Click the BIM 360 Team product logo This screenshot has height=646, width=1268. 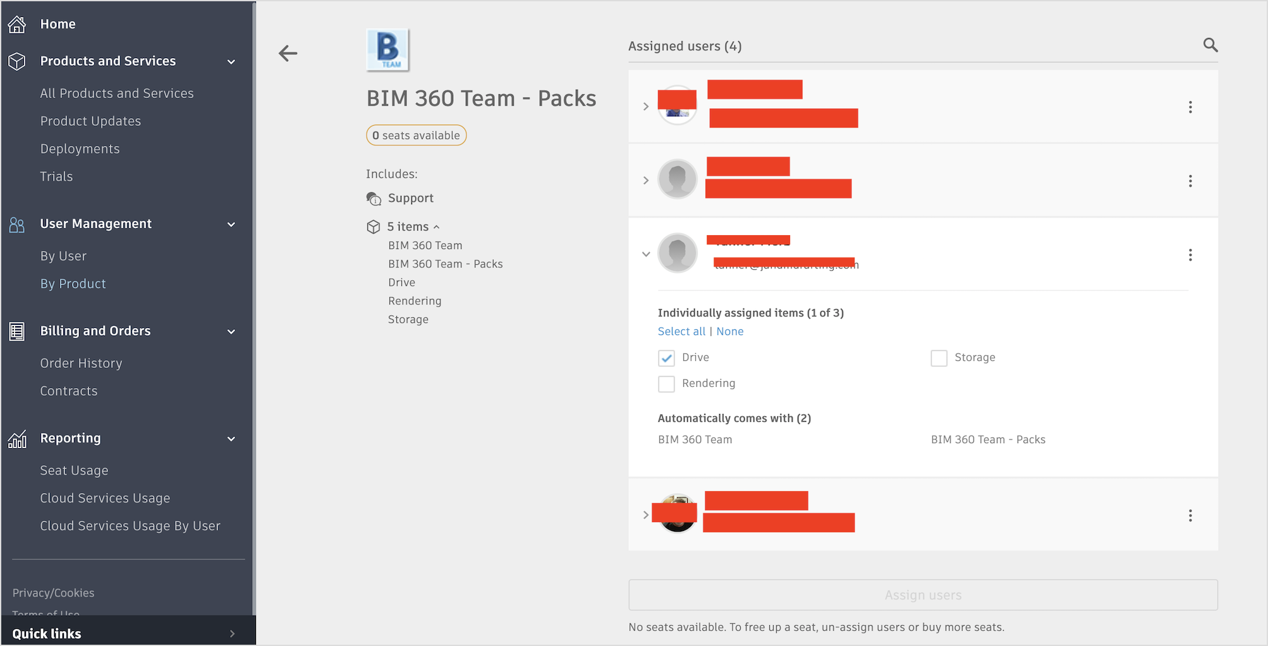387,50
